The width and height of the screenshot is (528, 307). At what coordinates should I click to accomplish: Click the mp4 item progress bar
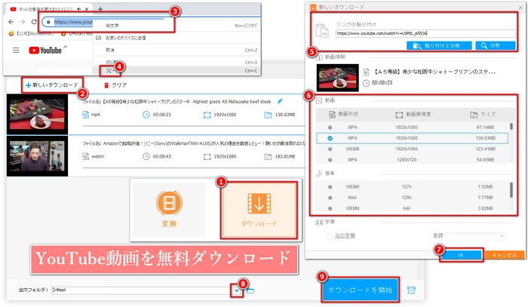pyautogui.click(x=193, y=127)
